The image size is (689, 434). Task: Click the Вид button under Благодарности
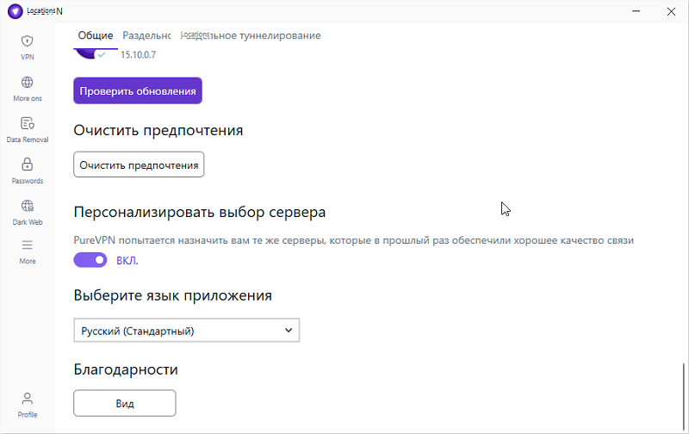[x=125, y=403]
